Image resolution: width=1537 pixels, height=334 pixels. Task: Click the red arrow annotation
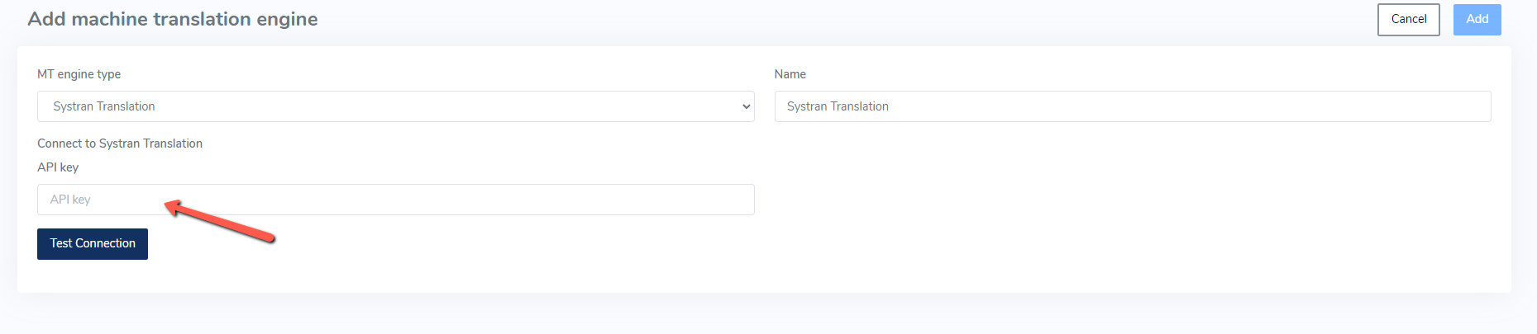tap(219, 221)
